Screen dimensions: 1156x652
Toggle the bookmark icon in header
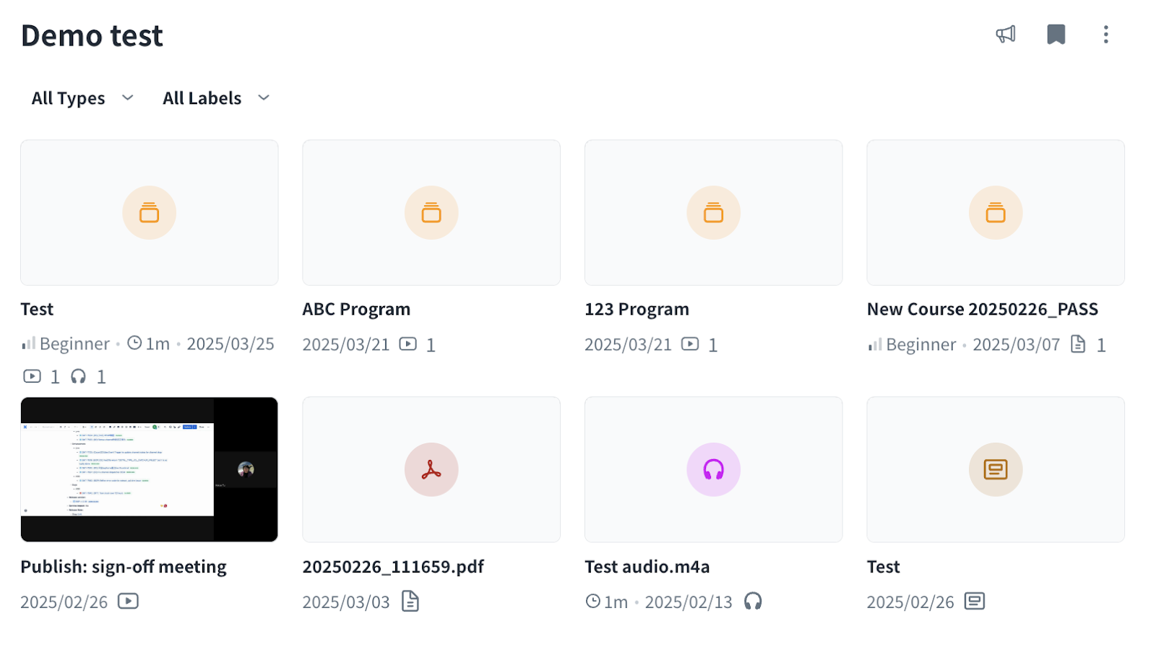pos(1056,35)
